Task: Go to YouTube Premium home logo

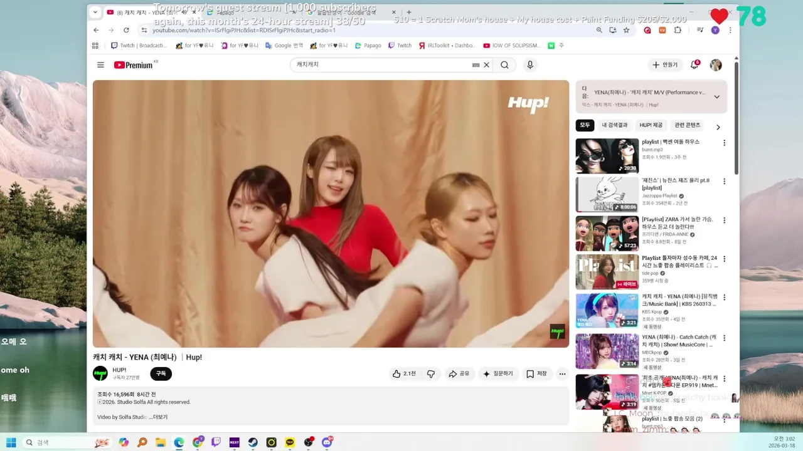Action: point(134,65)
